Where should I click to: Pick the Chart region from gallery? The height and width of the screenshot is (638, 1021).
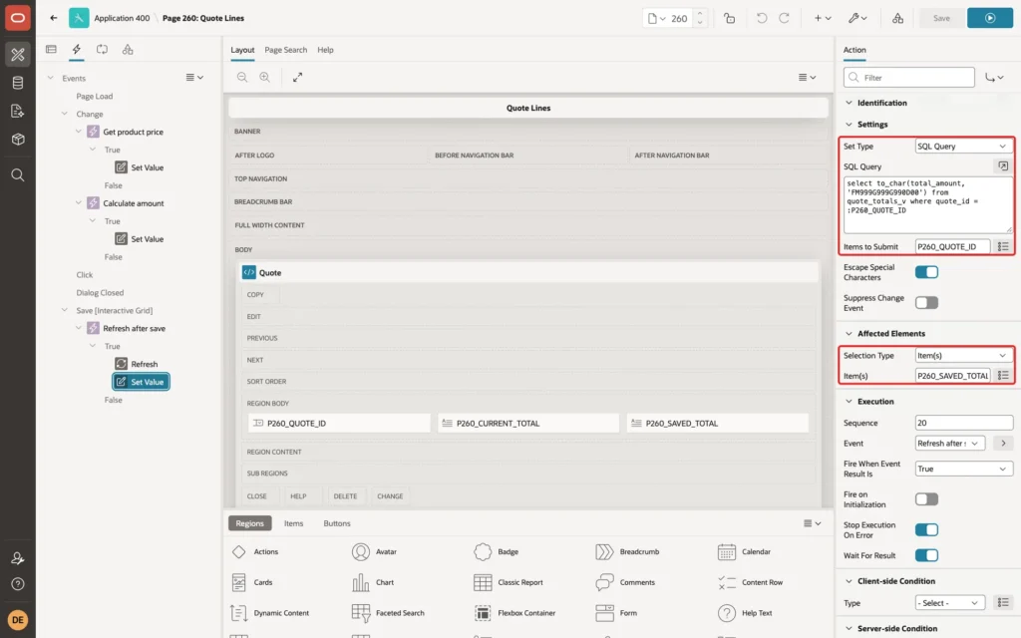pos(373,582)
